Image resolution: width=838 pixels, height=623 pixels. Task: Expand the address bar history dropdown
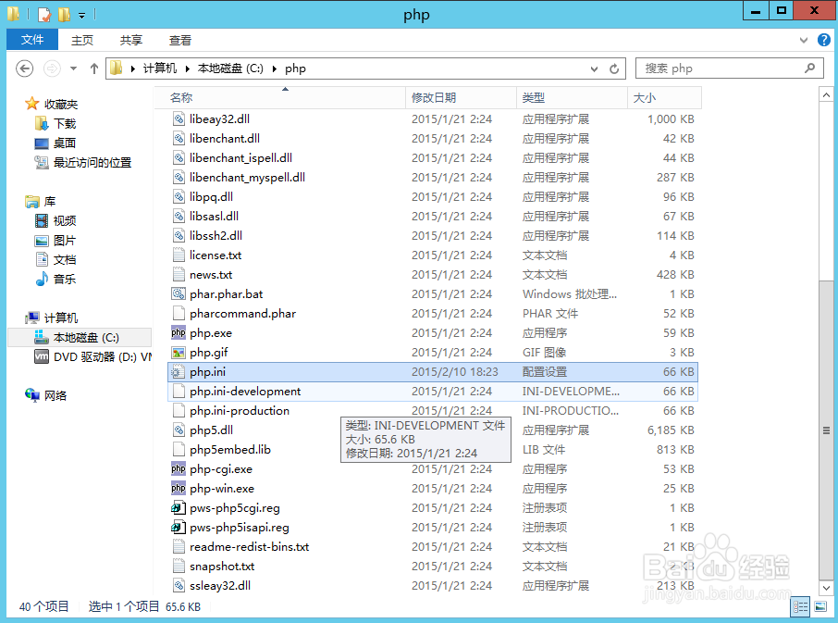pyautogui.click(x=594, y=69)
